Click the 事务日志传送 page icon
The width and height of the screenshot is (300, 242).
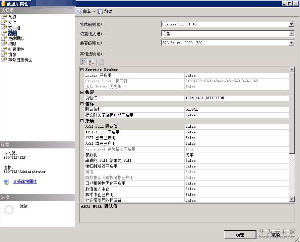pyautogui.click(x=4, y=60)
